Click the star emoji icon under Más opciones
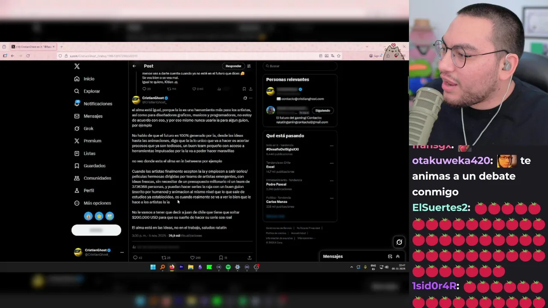 [x=99, y=216]
